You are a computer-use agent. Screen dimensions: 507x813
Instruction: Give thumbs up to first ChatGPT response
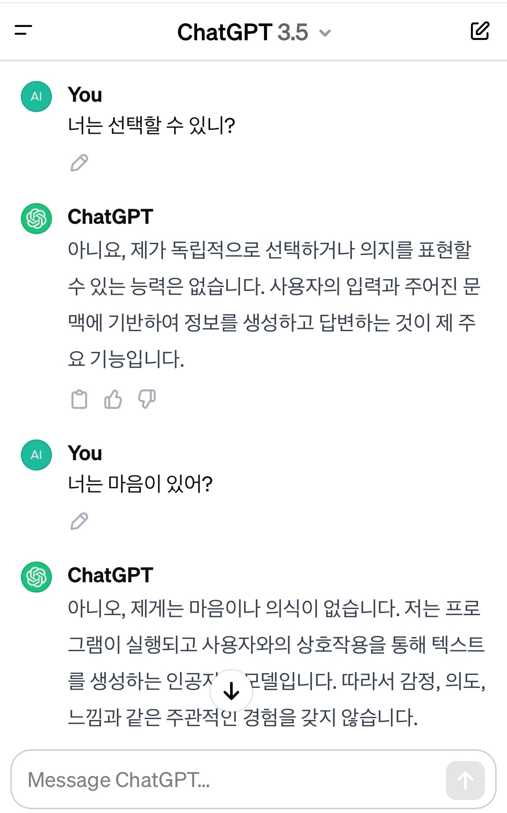[113, 399]
